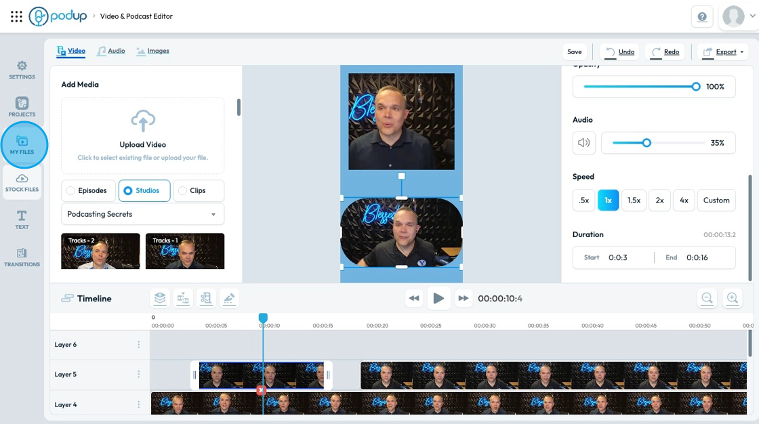Image resolution: width=759 pixels, height=424 pixels.
Task: Switch to the Audio tab
Action: [x=111, y=51]
